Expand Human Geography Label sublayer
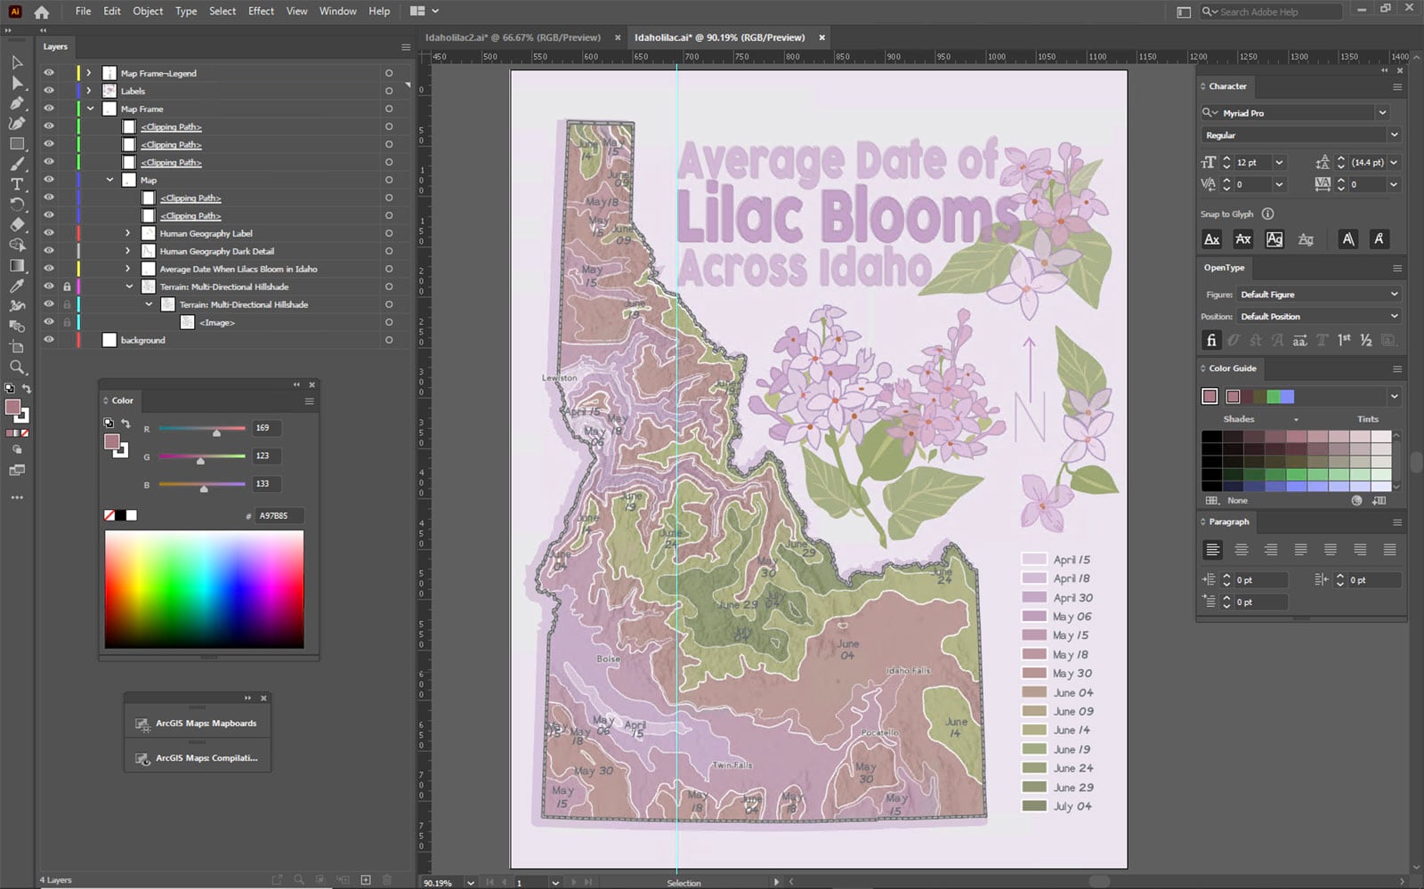This screenshot has height=889, width=1424. [128, 233]
